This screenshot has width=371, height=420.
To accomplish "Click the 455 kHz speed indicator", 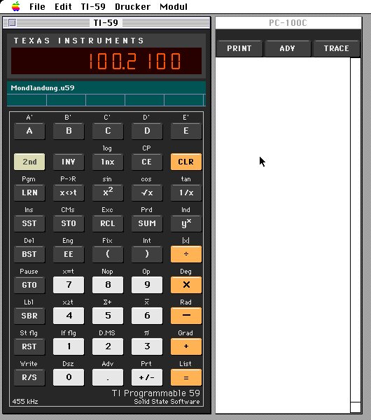I will (x=25, y=402).
